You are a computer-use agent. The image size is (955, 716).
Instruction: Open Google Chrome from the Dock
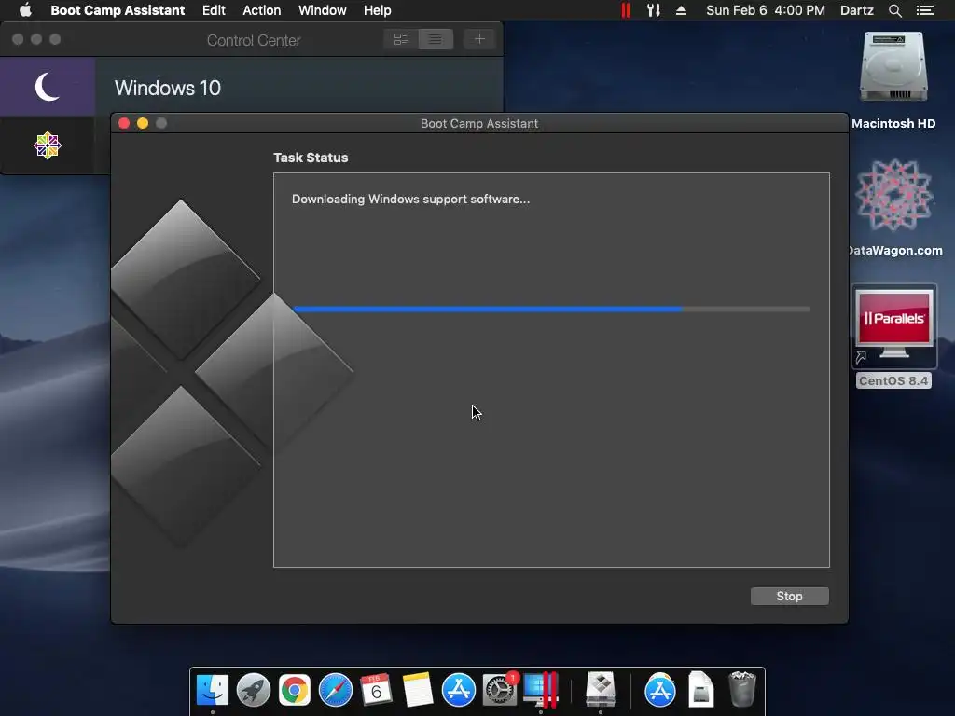[x=294, y=691]
